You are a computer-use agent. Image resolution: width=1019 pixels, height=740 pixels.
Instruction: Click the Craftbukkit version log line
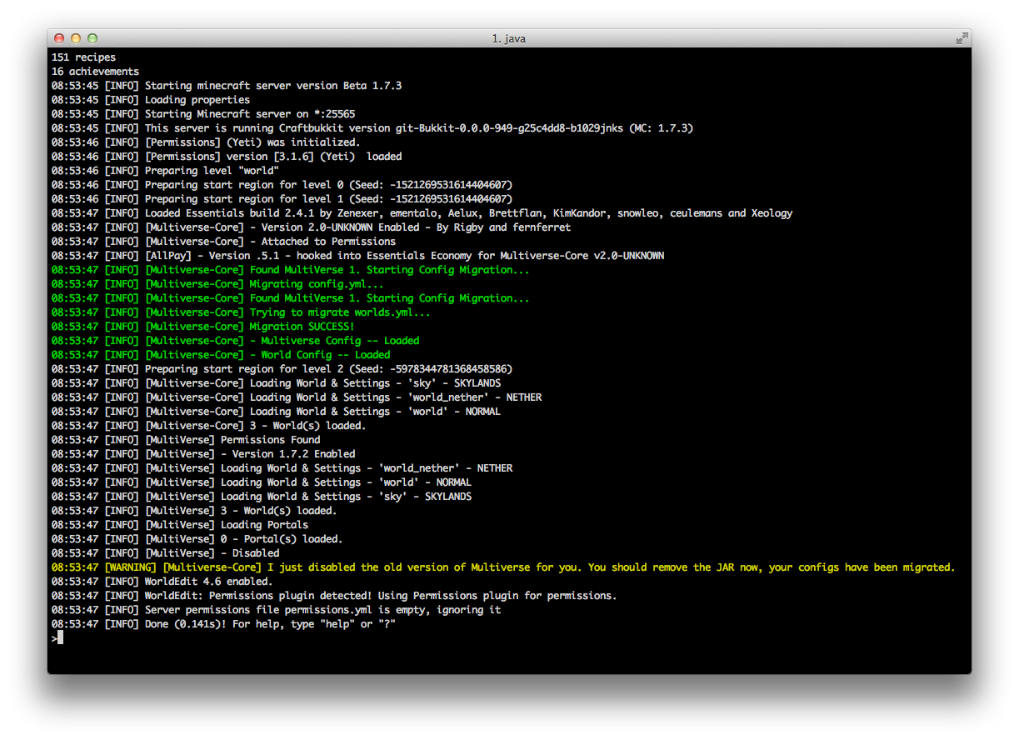[372, 128]
